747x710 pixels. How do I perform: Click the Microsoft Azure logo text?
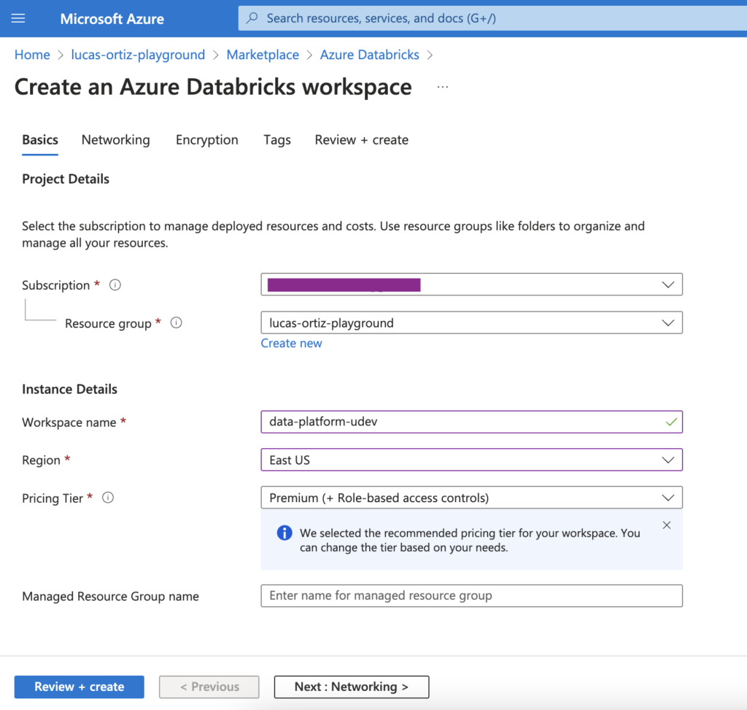112,18
